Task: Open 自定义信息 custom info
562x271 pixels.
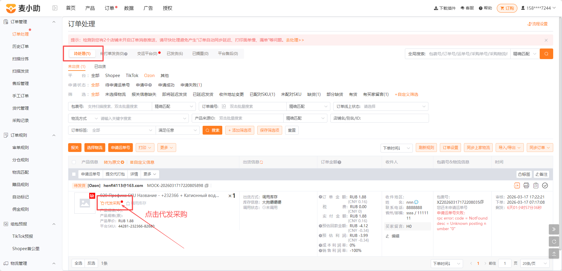Action: (x=142, y=162)
